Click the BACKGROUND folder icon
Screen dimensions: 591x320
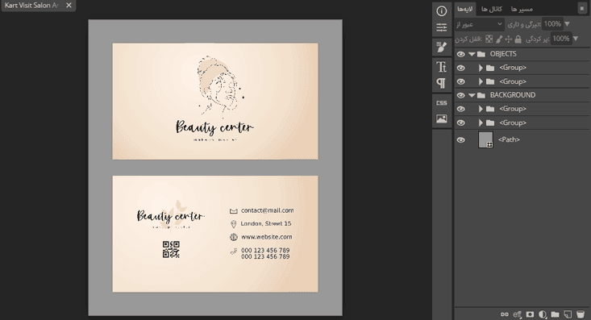[x=481, y=95]
